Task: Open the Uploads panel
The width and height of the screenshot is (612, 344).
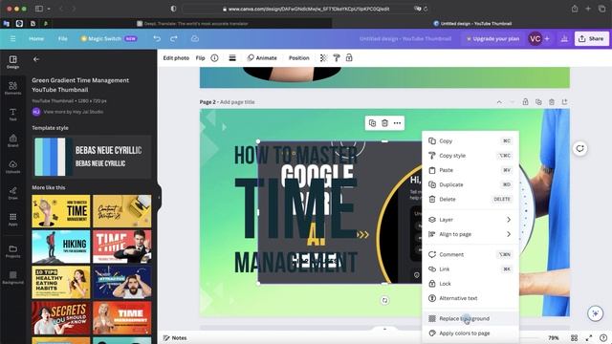Action: [12, 167]
